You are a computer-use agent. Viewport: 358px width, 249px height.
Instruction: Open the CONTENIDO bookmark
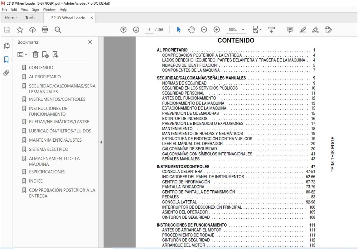coord(41,68)
